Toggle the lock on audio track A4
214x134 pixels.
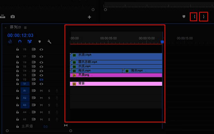click(18, 112)
